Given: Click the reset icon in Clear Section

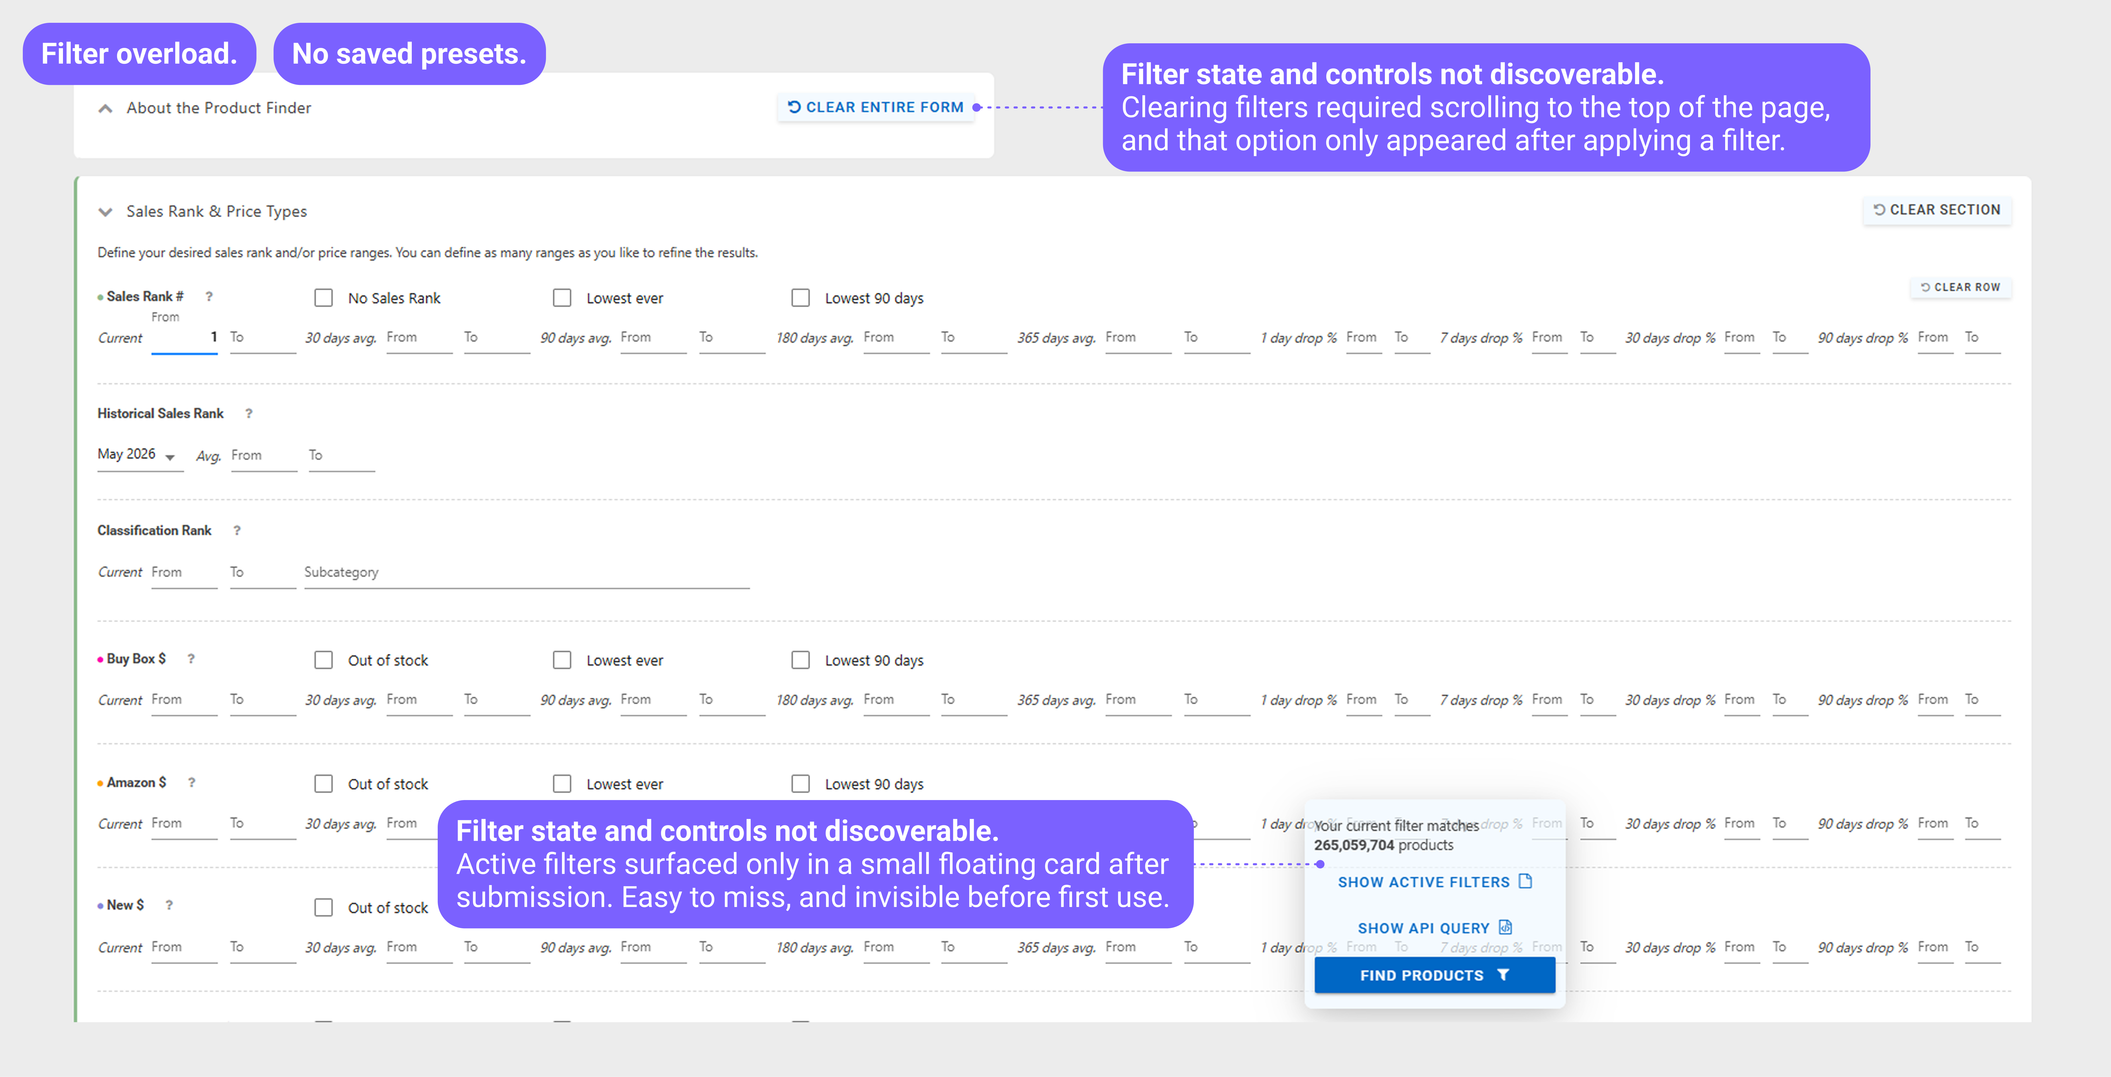Looking at the screenshot, I should pyautogui.click(x=1879, y=210).
